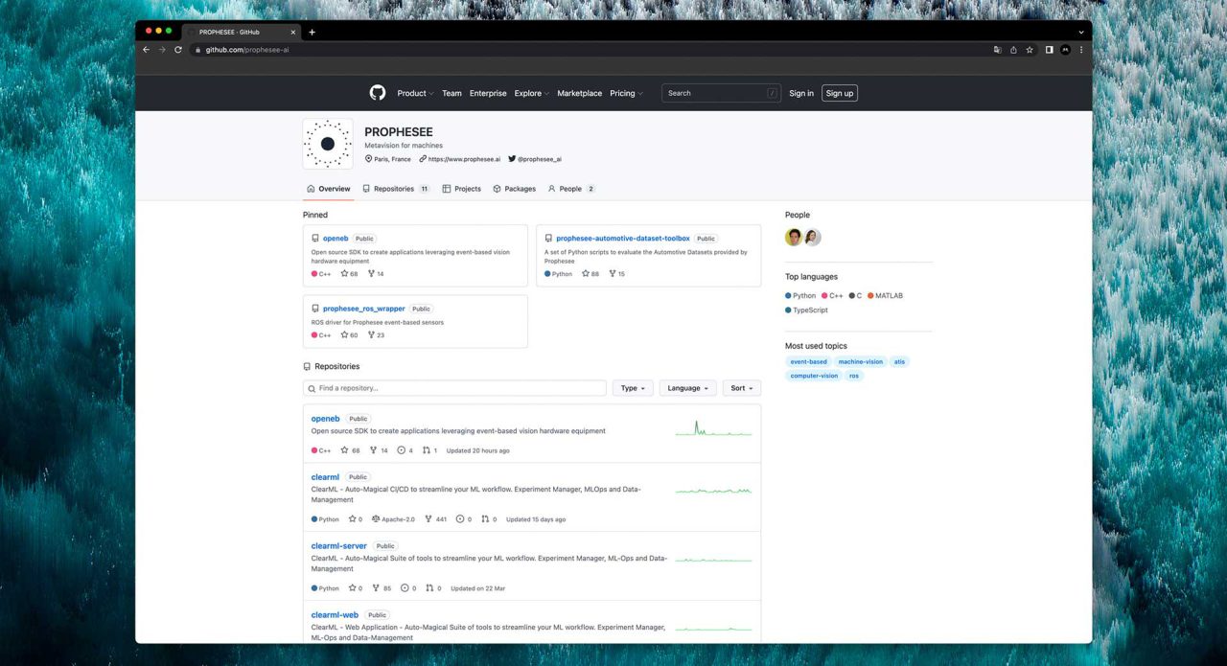Screen dimensions: 1227x666
Task: Click the Twitter icon next to @prophesee_ai
Action: (514, 159)
